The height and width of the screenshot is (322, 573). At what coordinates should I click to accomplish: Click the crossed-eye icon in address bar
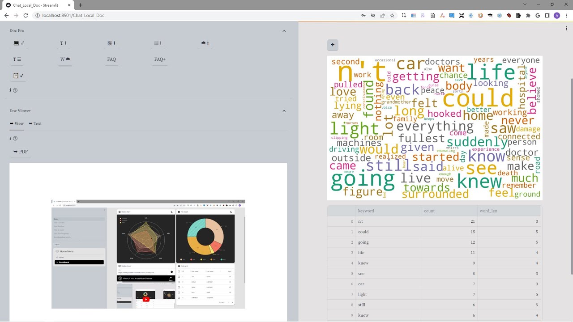pos(373,15)
